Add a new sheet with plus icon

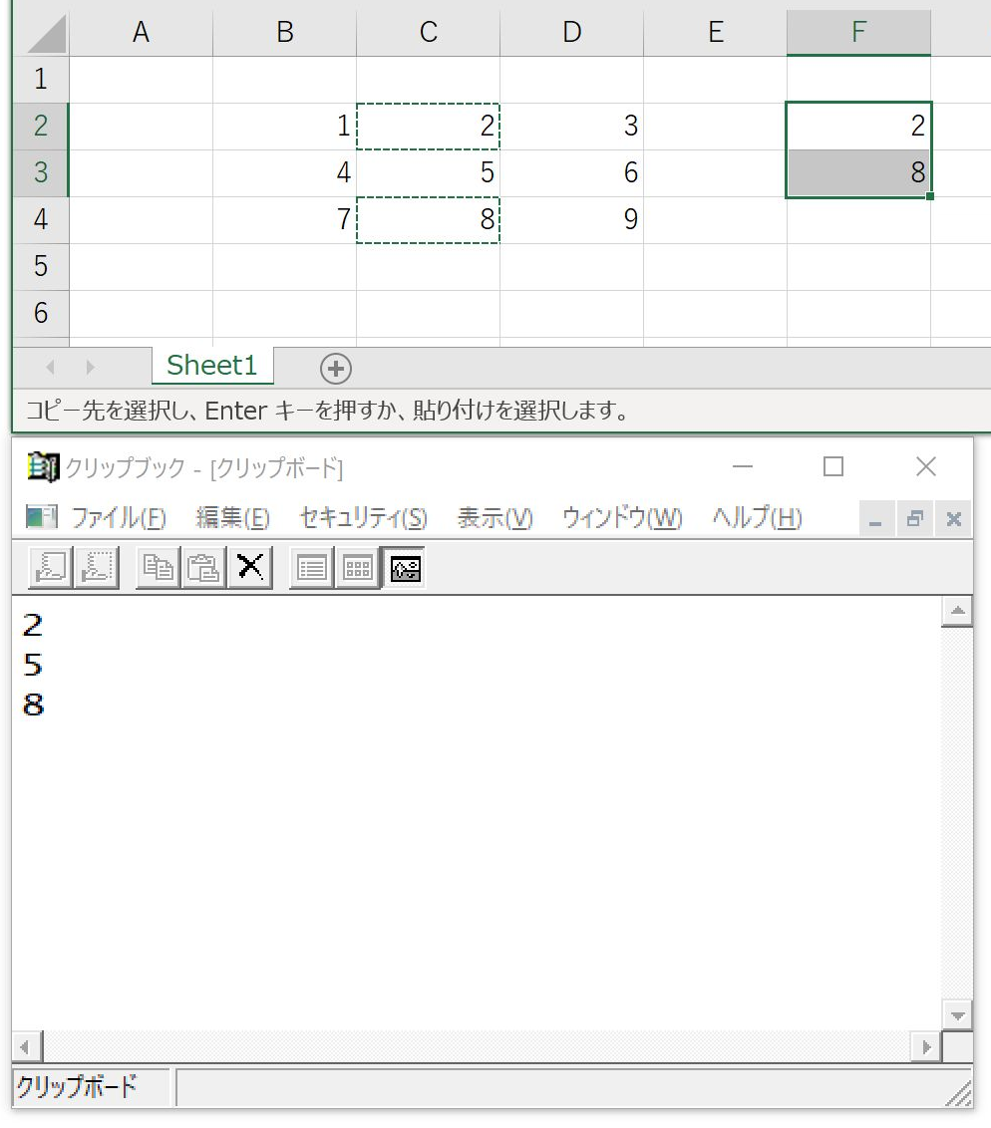[335, 369]
